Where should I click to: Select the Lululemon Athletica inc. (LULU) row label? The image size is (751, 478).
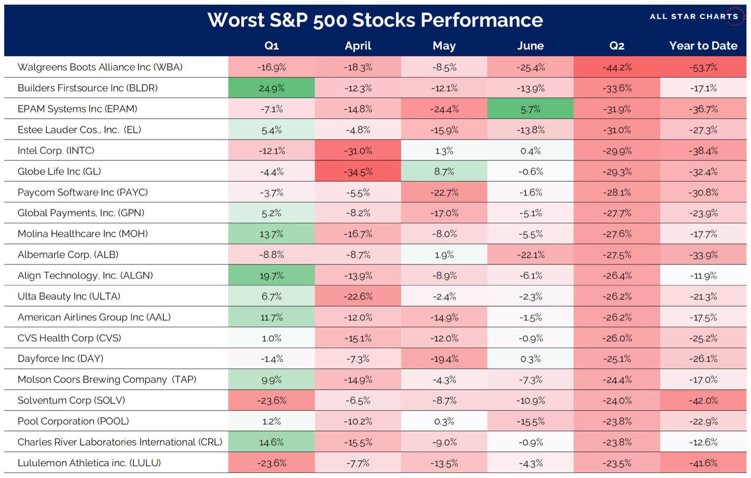click(x=89, y=463)
